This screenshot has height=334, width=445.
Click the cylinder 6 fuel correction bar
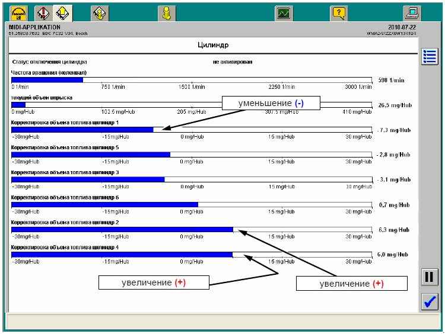(x=192, y=205)
